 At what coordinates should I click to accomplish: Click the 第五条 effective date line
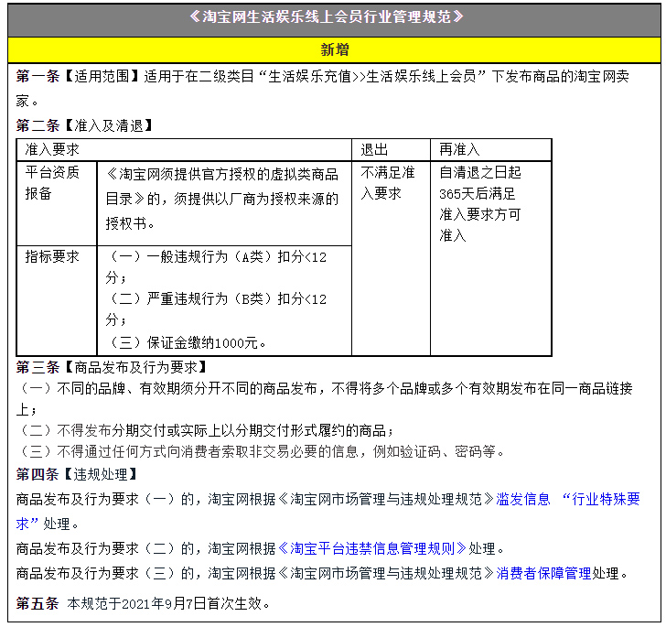143,603
